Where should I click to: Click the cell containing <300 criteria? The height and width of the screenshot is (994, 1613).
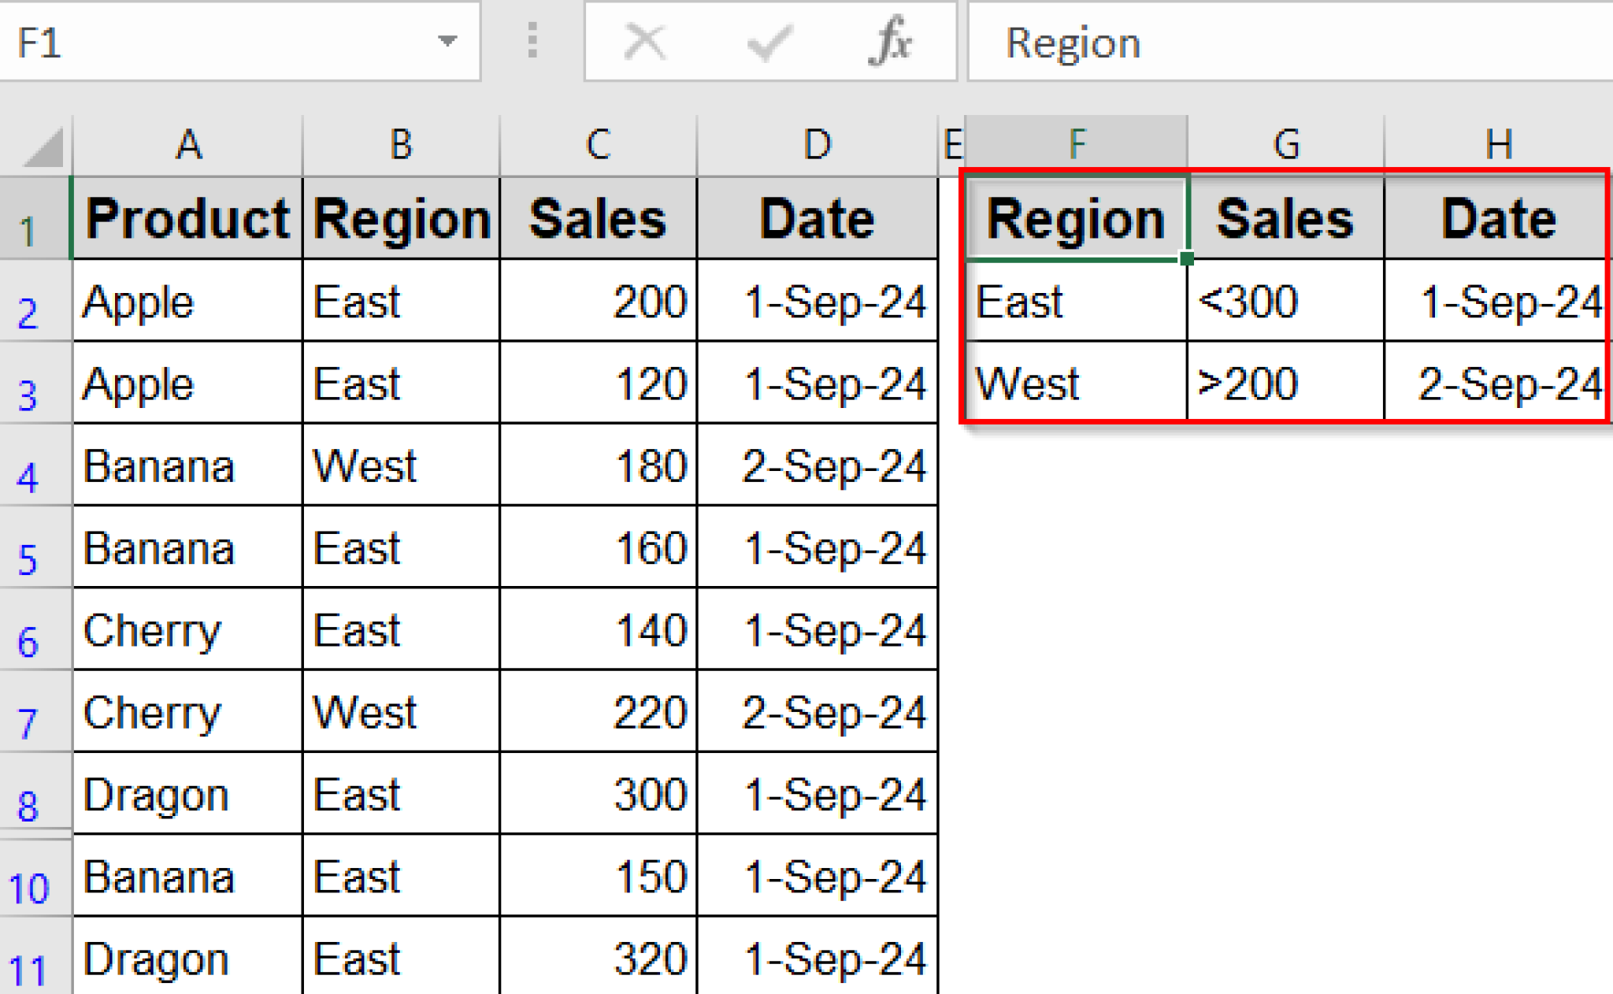pos(1284,302)
